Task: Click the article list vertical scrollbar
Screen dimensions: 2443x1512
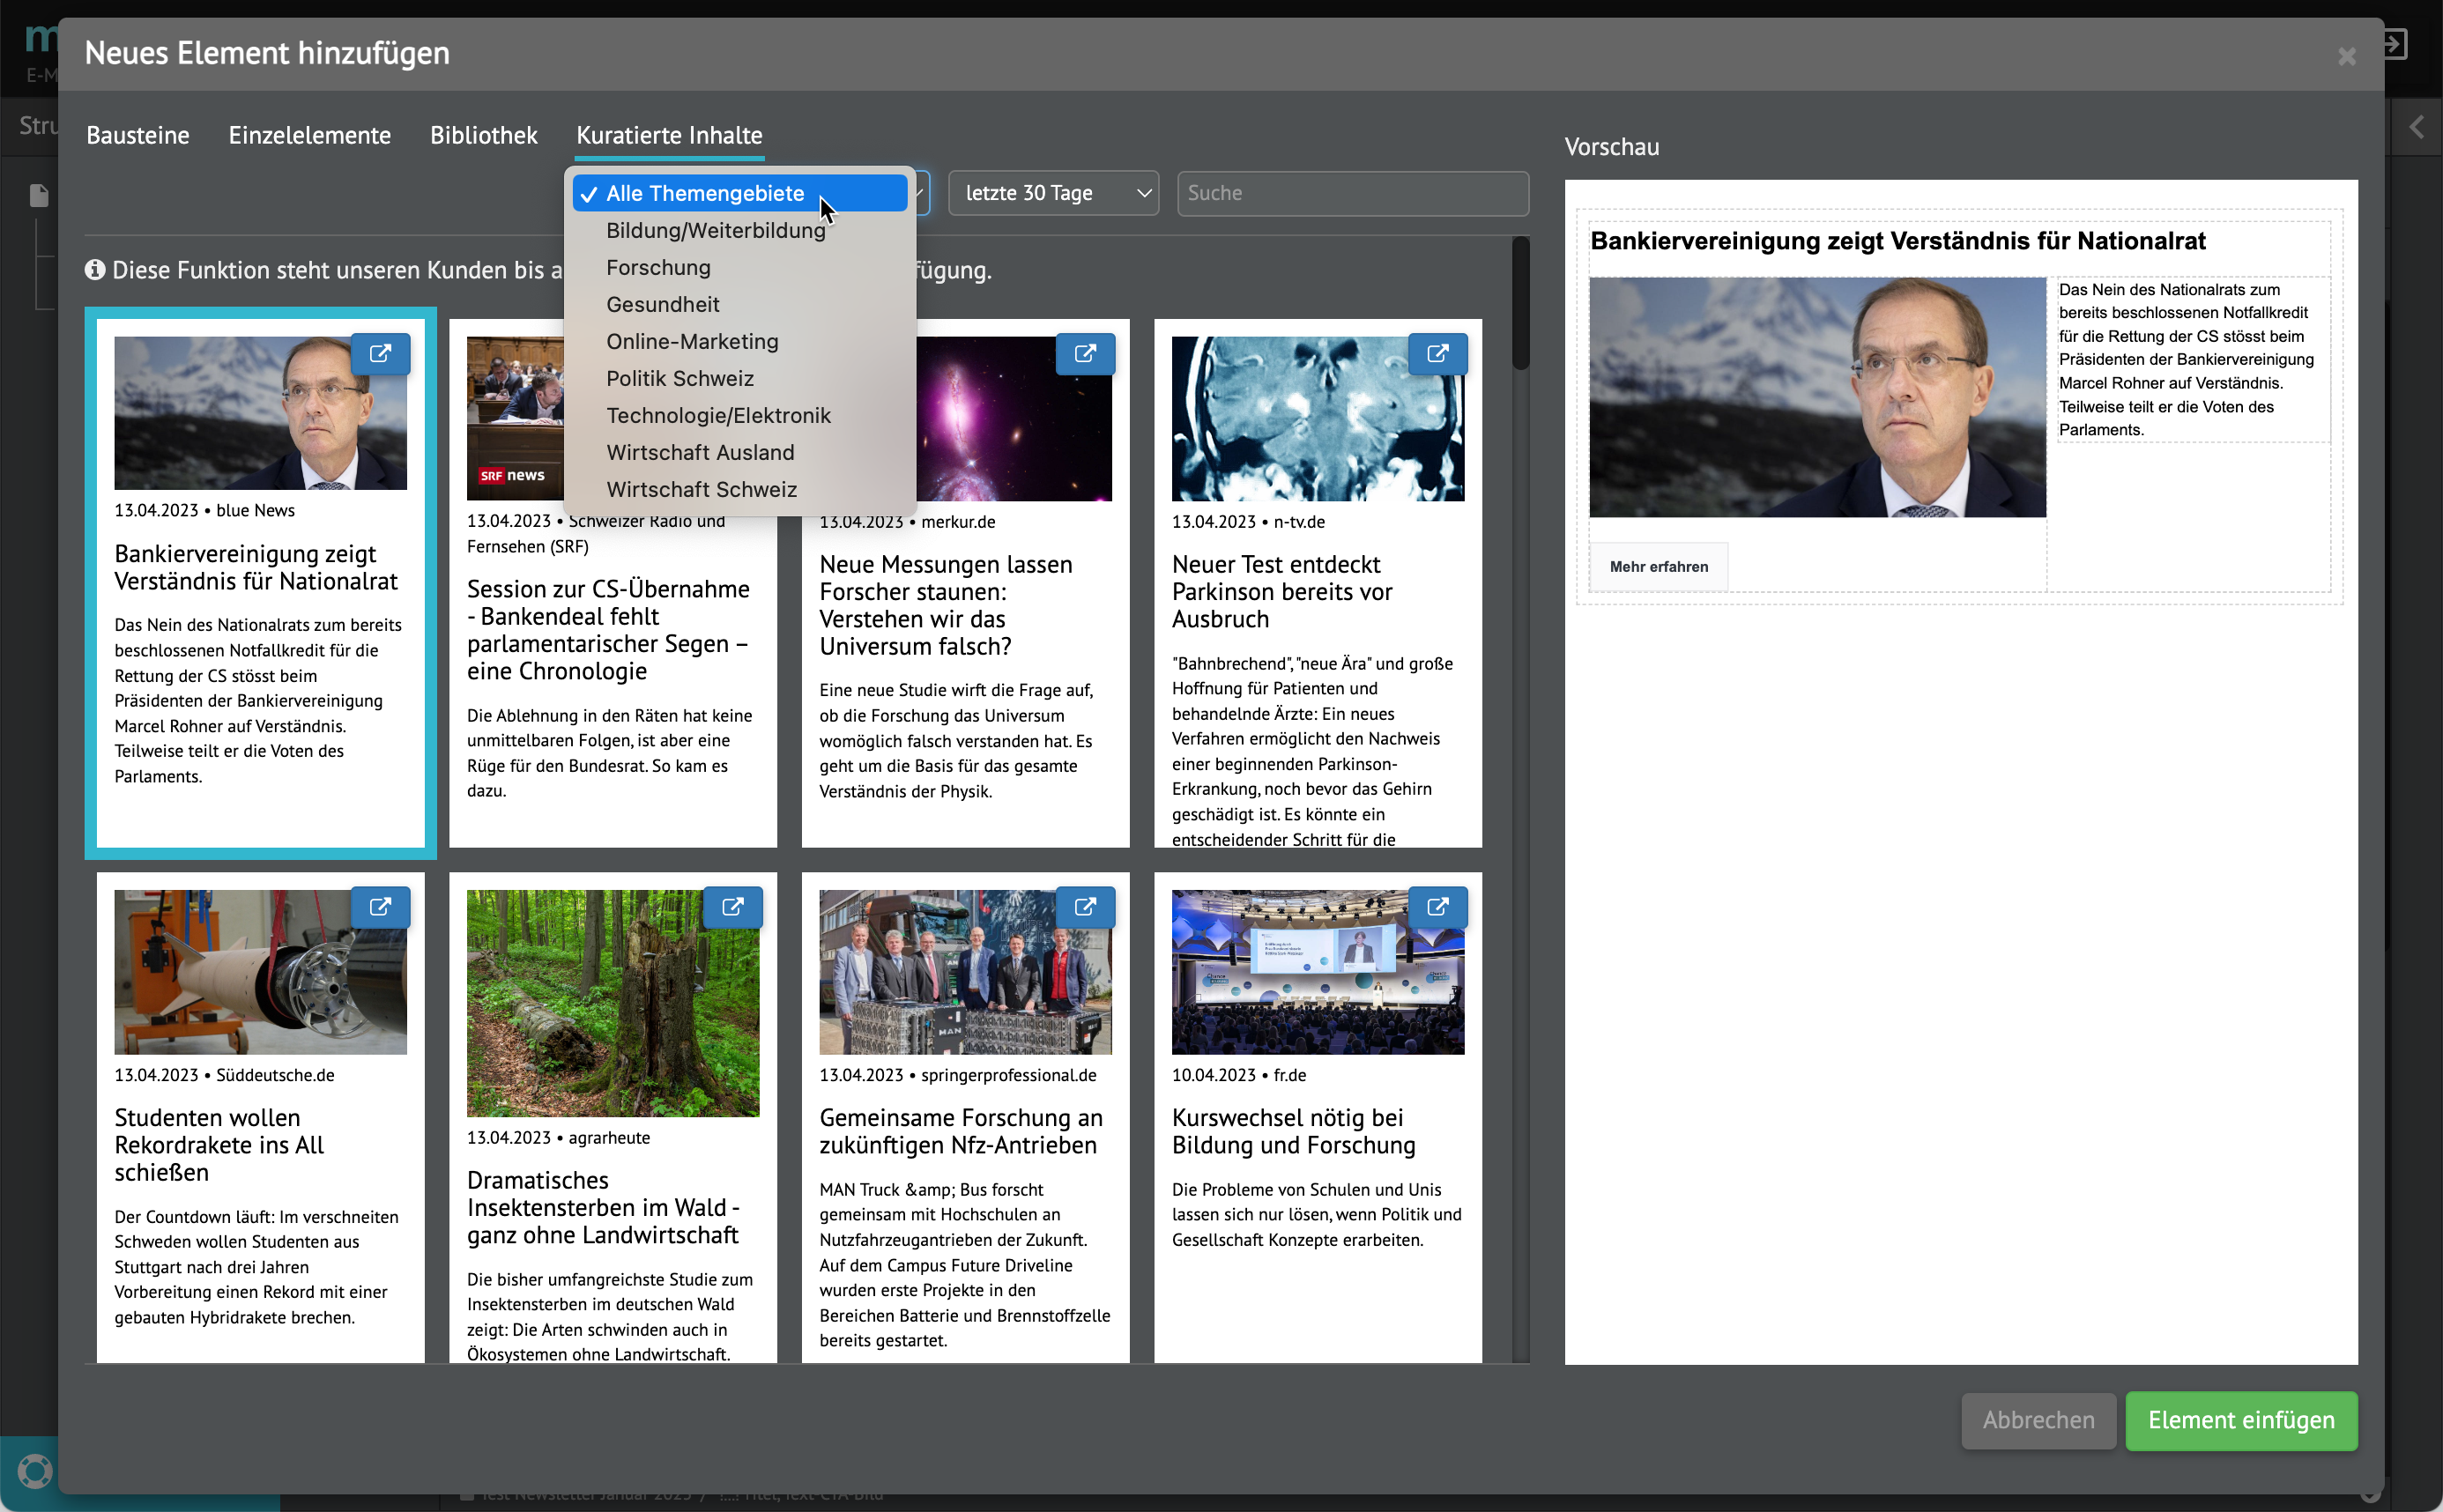Action: tap(1520, 303)
